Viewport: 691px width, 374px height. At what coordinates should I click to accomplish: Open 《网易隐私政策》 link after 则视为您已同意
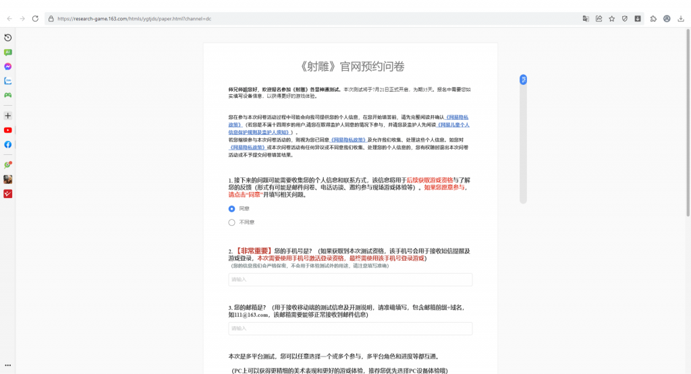coord(348,140)
